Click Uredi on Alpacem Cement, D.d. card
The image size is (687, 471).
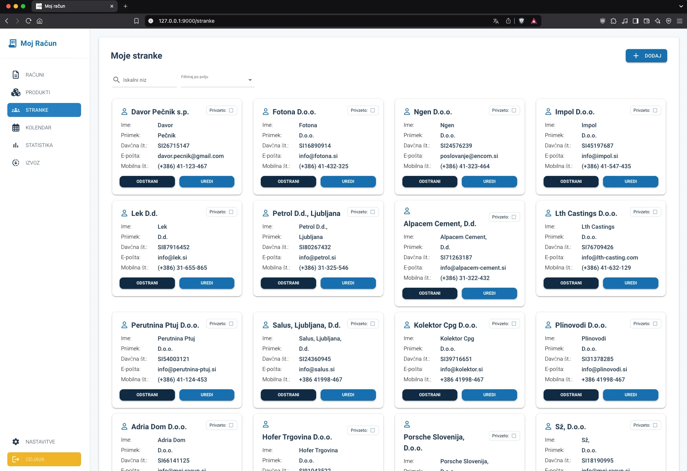tap(489, 293)
